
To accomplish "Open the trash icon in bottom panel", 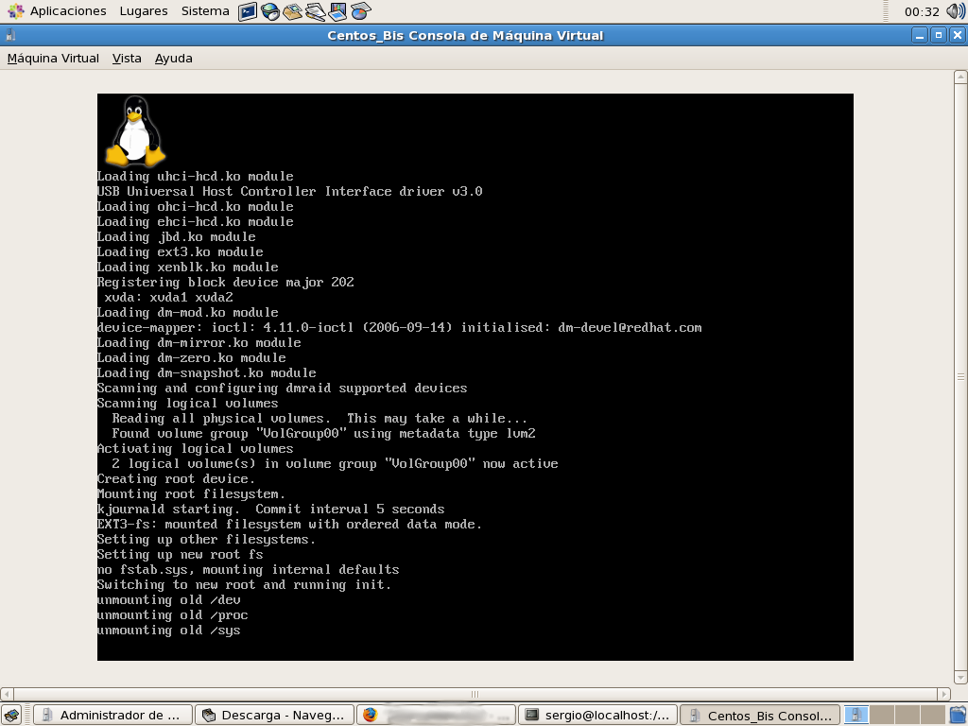I will click(x=958, y=715).
